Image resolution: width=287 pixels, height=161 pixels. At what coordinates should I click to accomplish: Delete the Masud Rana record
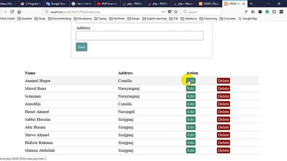pyautogui.click(x=223, y=89)
